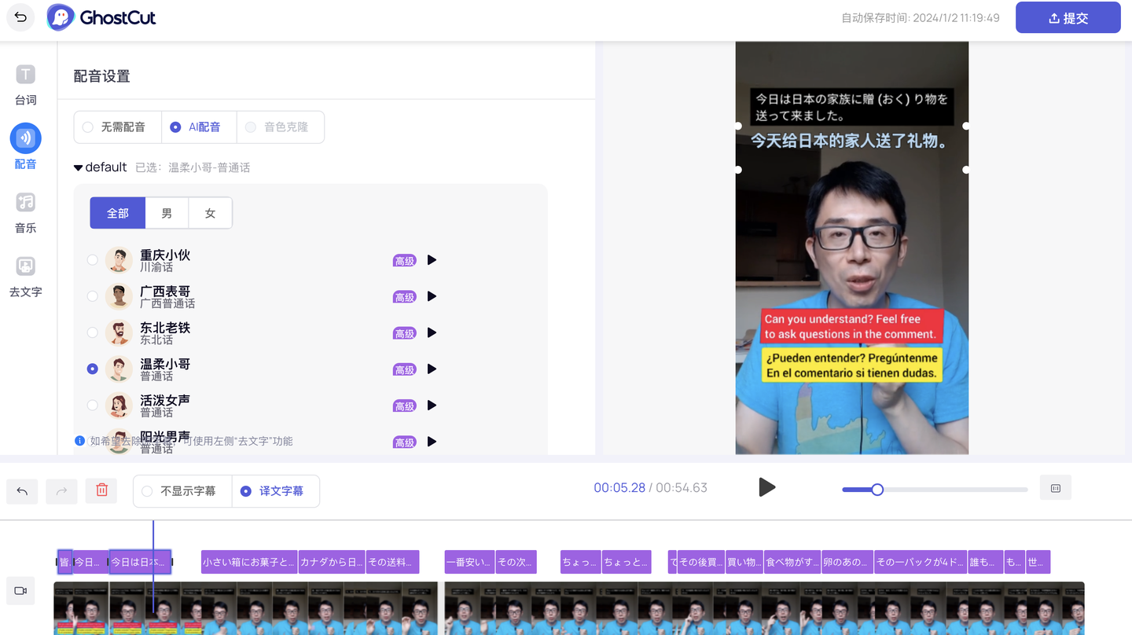Select subtitle clip 小さい箱にお菓子と...
This screenshot has width=1132, height=635.
pos(249,562)
